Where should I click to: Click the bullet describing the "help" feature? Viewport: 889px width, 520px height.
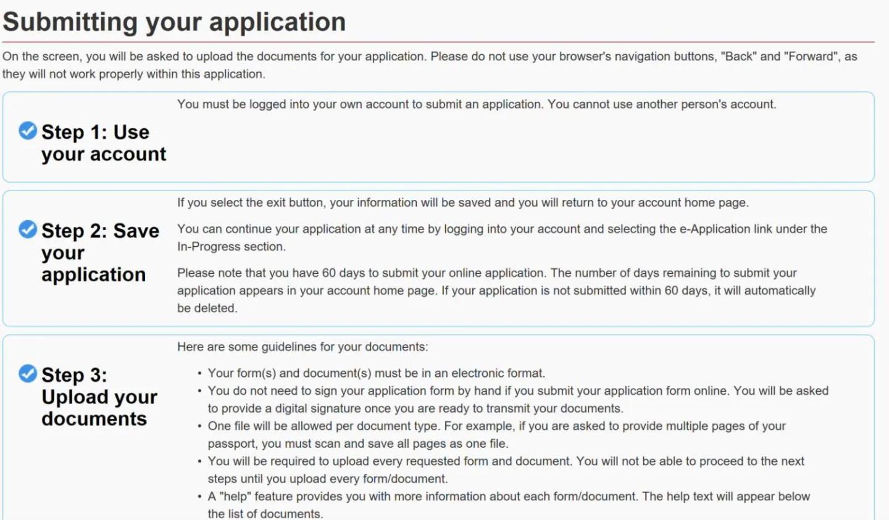(509, 505)
